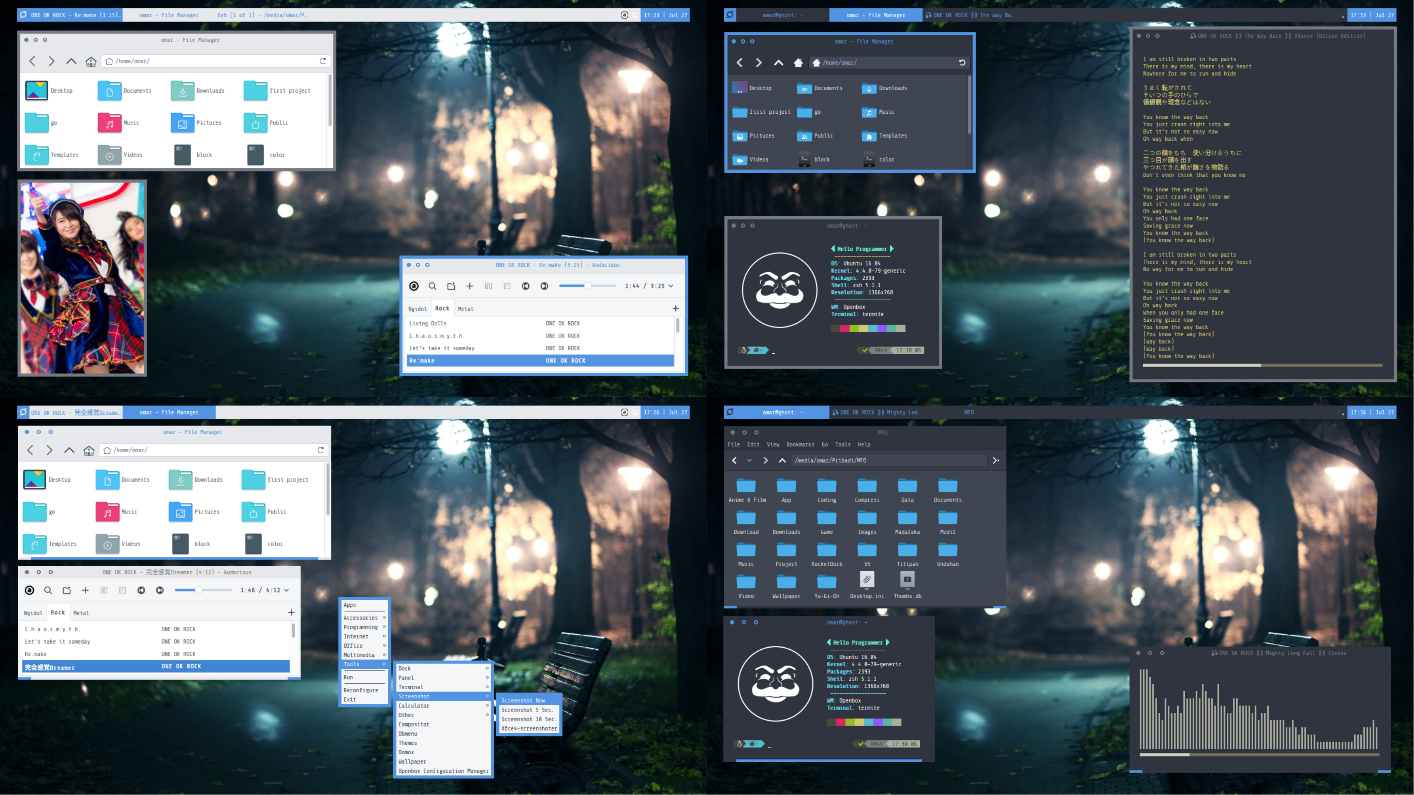Click back arrow in MFO file manager
The image size is (1414, 795).
tap(735, 460)
